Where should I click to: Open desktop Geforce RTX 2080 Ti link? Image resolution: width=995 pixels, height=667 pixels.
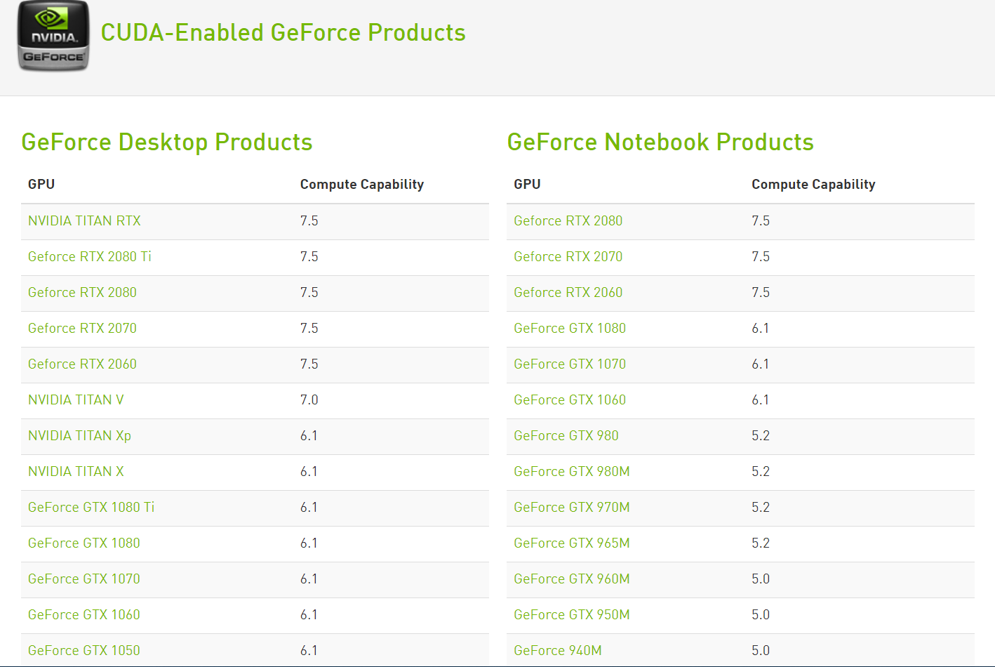pyautogui.click(x=90, y=257)
